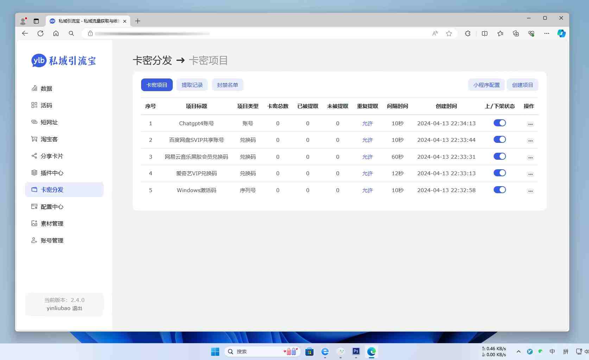Open the 分享卡片 feature
This screenshot has height=360, width=589.
[52, 156]
